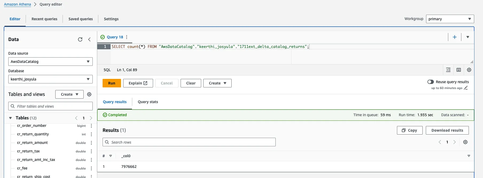Switch to Query stats tab
Image resolution: width=483 pixels, height=178 pixels.
(x=148, y=102)
